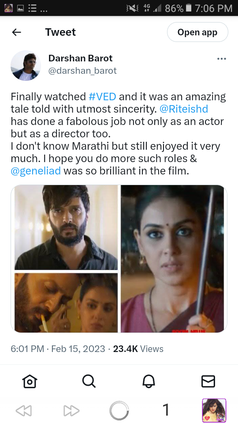
Task: Open the Home tab icon
Action: coord(30,382)
